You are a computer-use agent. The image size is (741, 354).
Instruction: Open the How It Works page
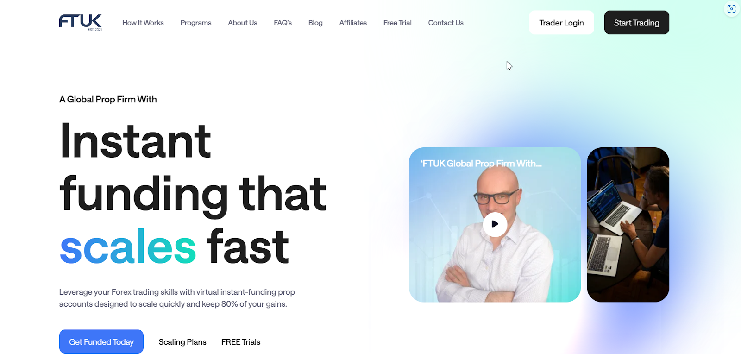coord(143,23)
